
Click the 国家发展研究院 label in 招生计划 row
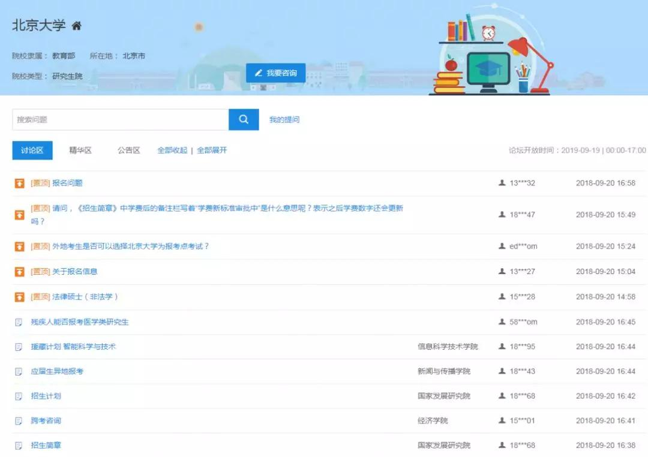point(444,396)
